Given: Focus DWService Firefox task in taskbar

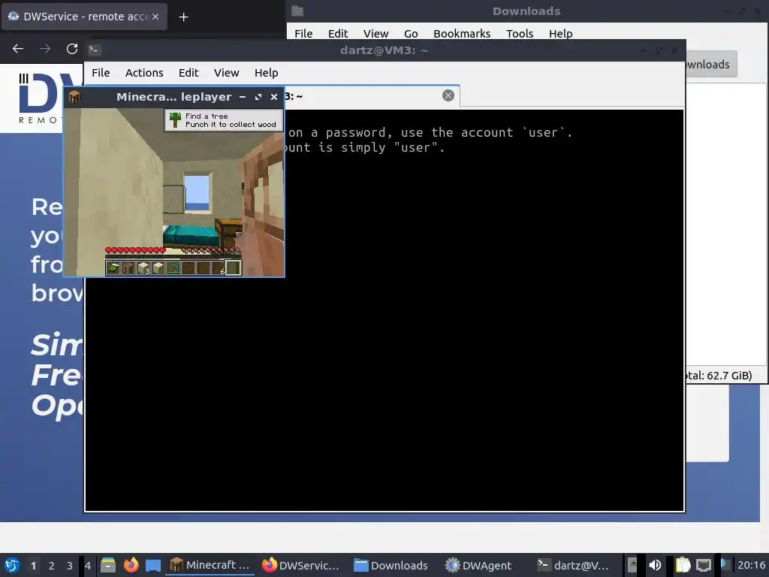Looking at the screenshot, I should [x=300, y=565].
